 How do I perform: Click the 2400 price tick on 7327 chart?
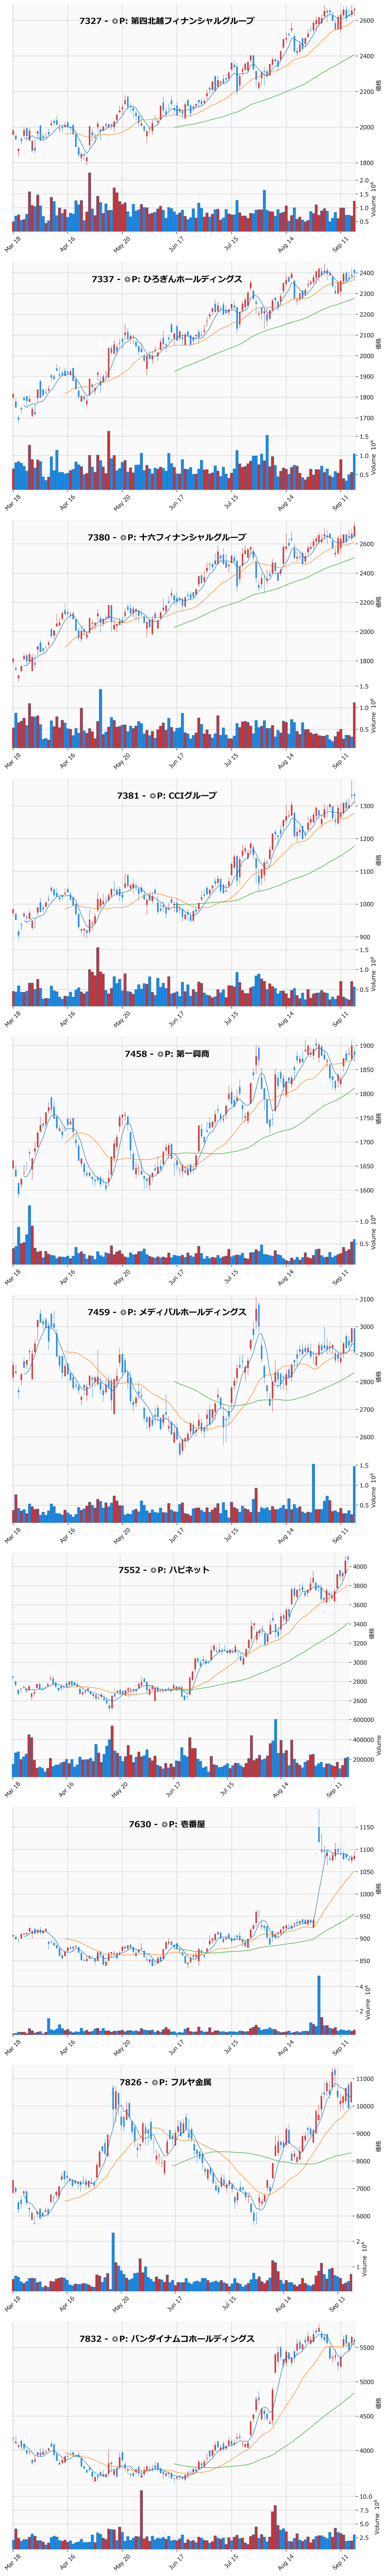[367, 56]
